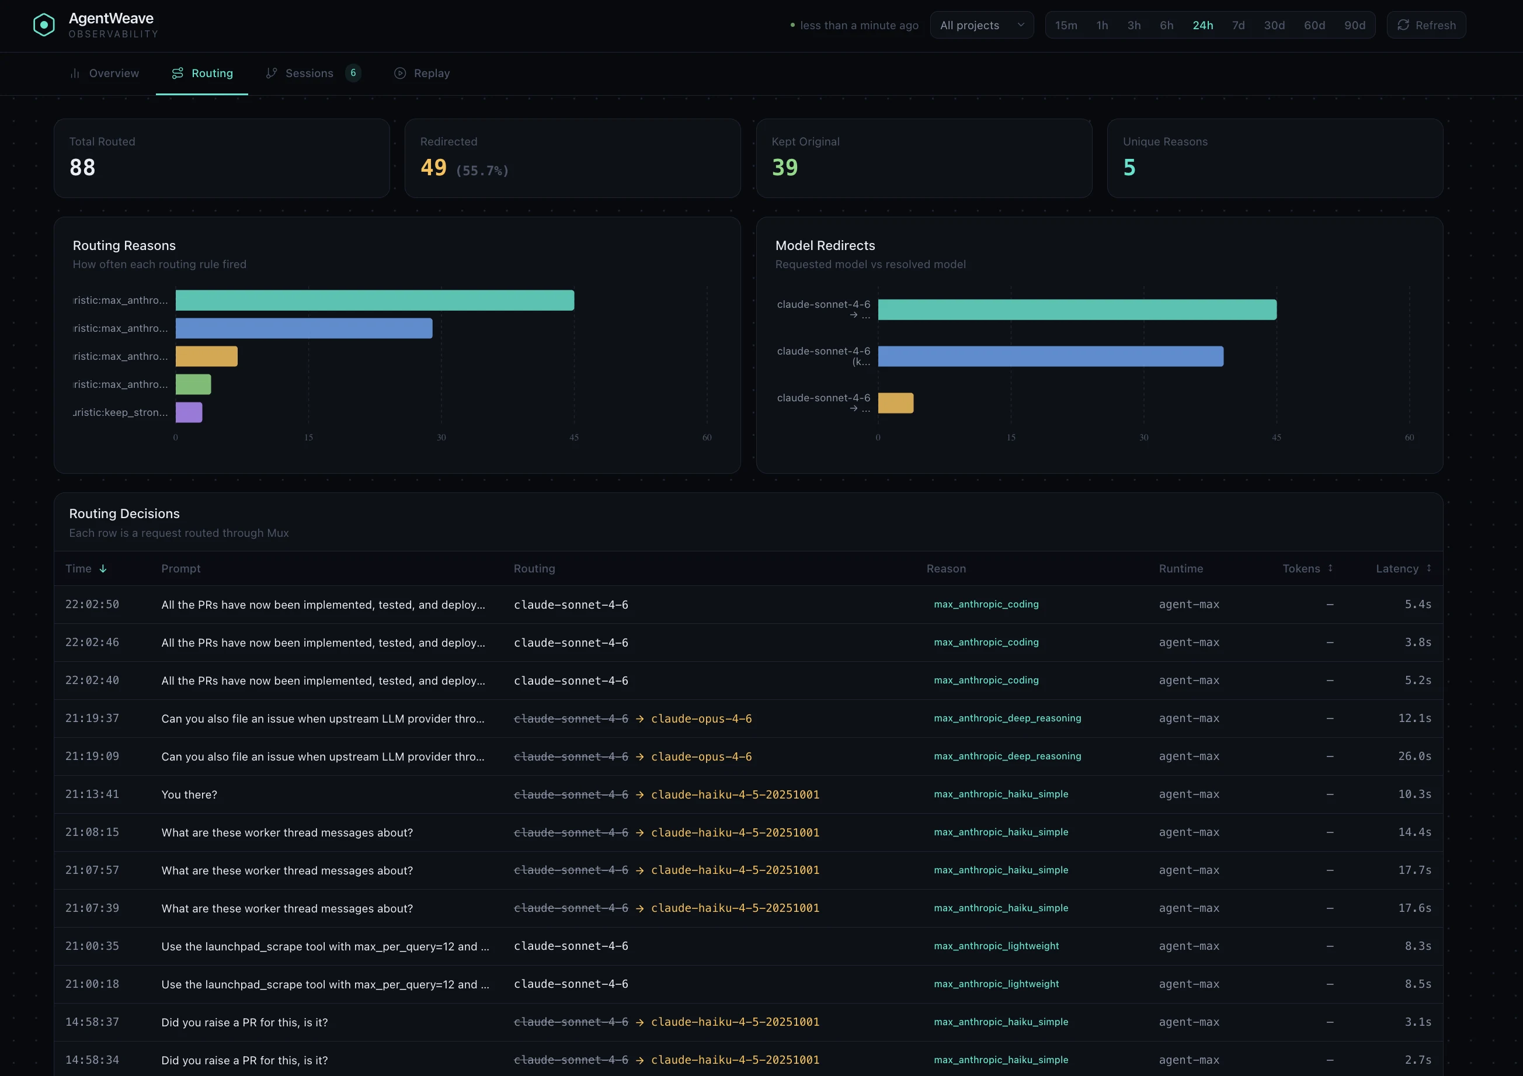
Task: Click the Routing column header
Action: click(x=534, y=568)
